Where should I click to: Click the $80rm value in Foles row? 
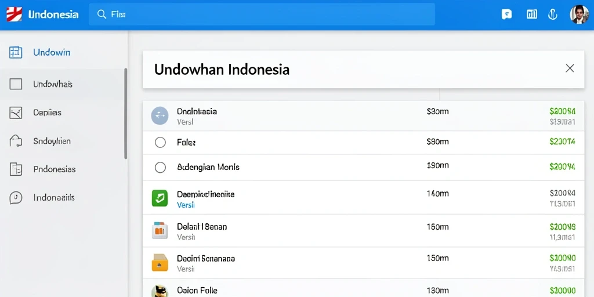coord(437,142)
